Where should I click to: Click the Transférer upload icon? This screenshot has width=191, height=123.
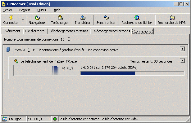click(83, 18)
